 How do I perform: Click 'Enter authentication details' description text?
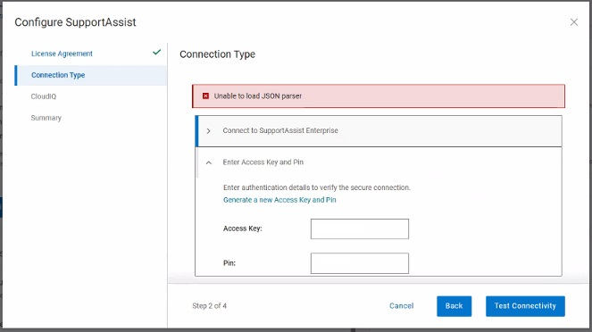[x=317, y=187]
